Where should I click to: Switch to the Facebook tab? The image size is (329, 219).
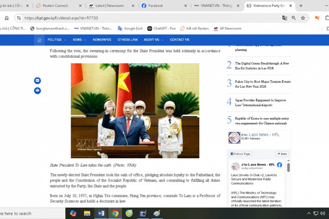pos(155,6)
